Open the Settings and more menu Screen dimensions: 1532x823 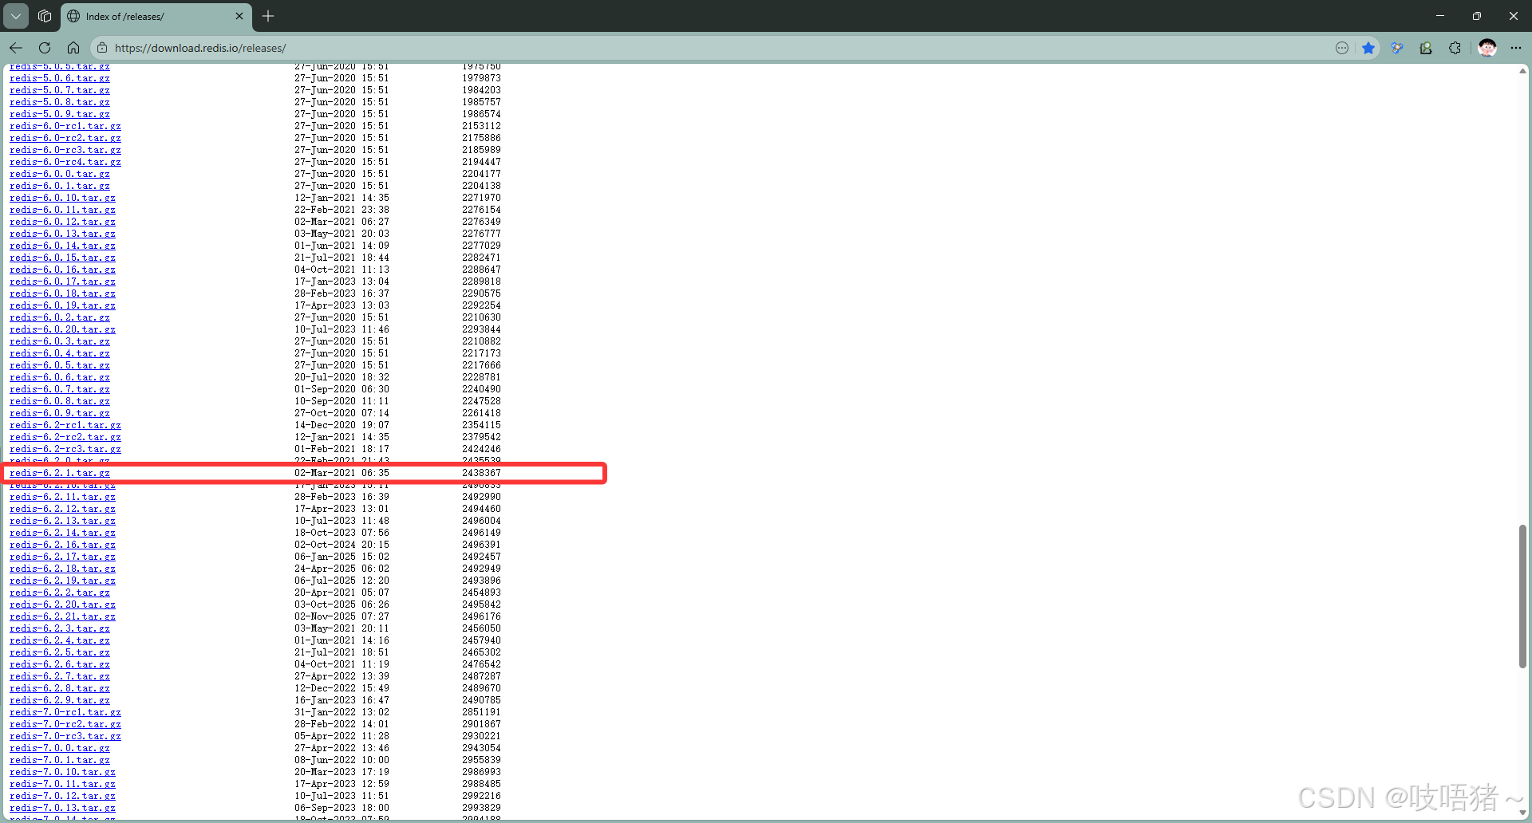coord(1516,48)
